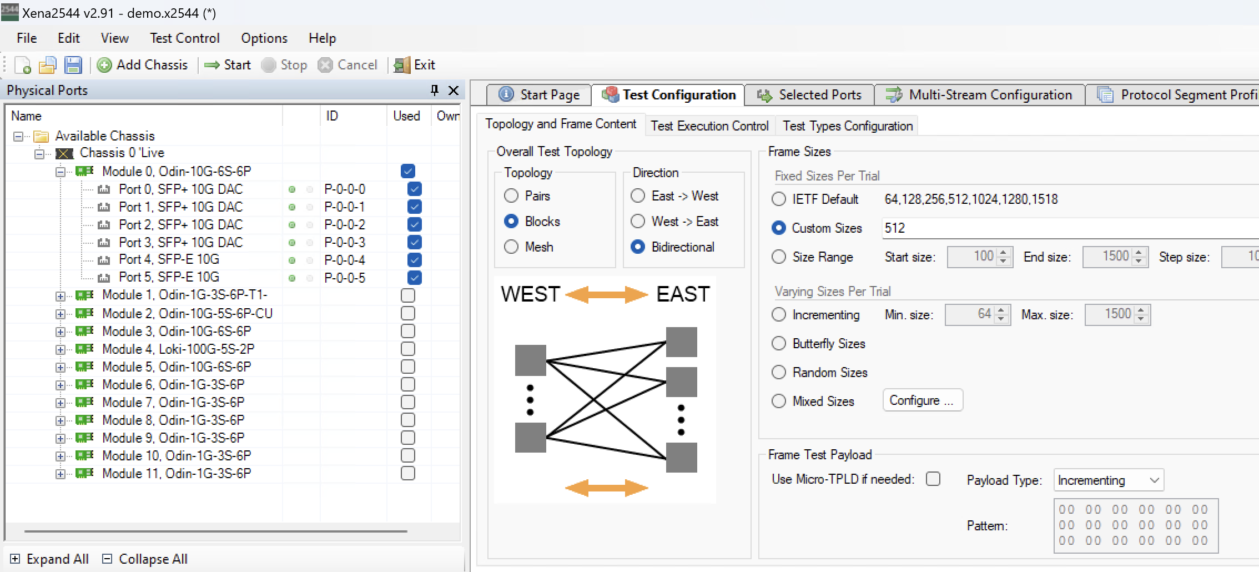
Task: Collapse the Available Chassis tree node
Action: 18,137
